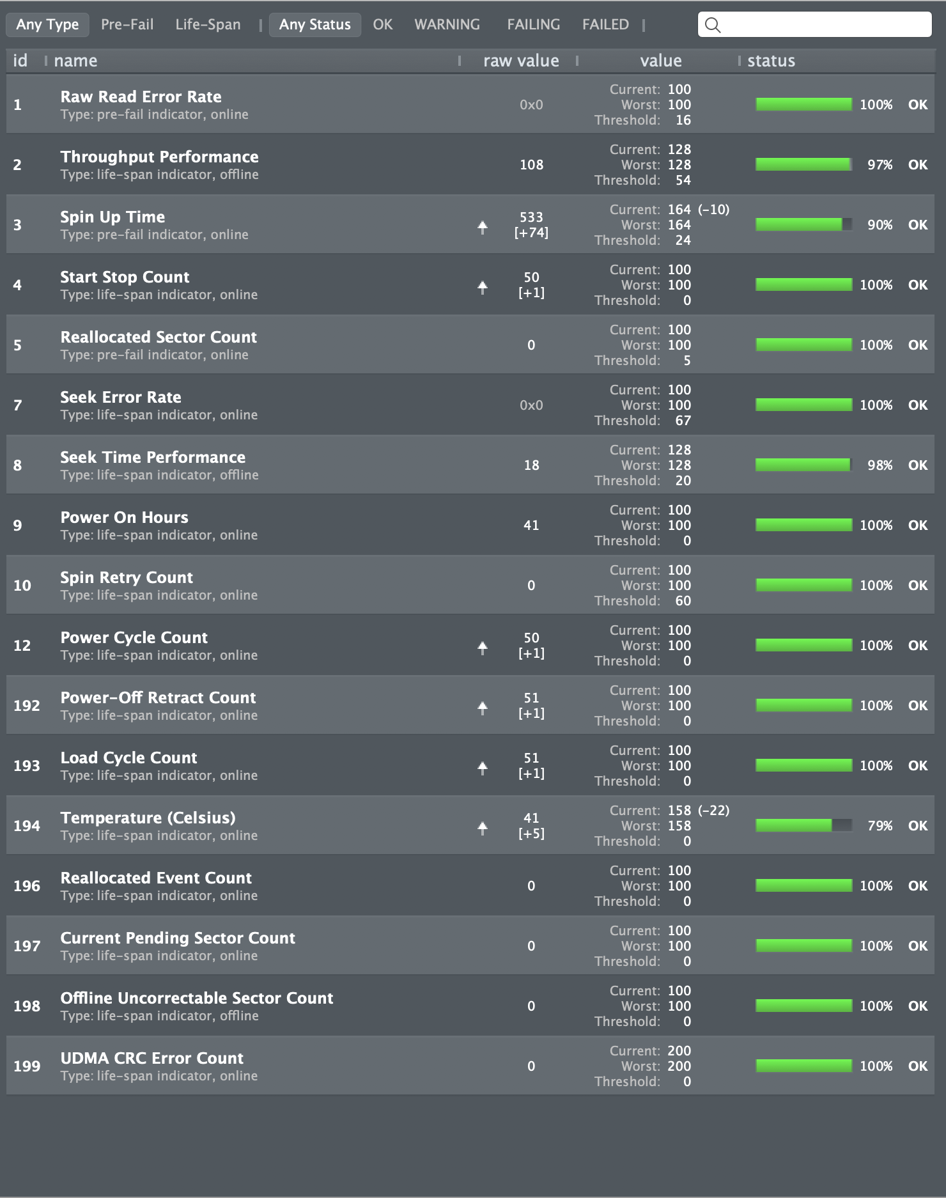Filter attributes by Life-Span type
The image size is (946, 1198).
(x=208, y=25)
